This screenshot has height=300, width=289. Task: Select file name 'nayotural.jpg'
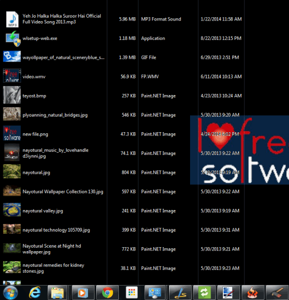36,172
